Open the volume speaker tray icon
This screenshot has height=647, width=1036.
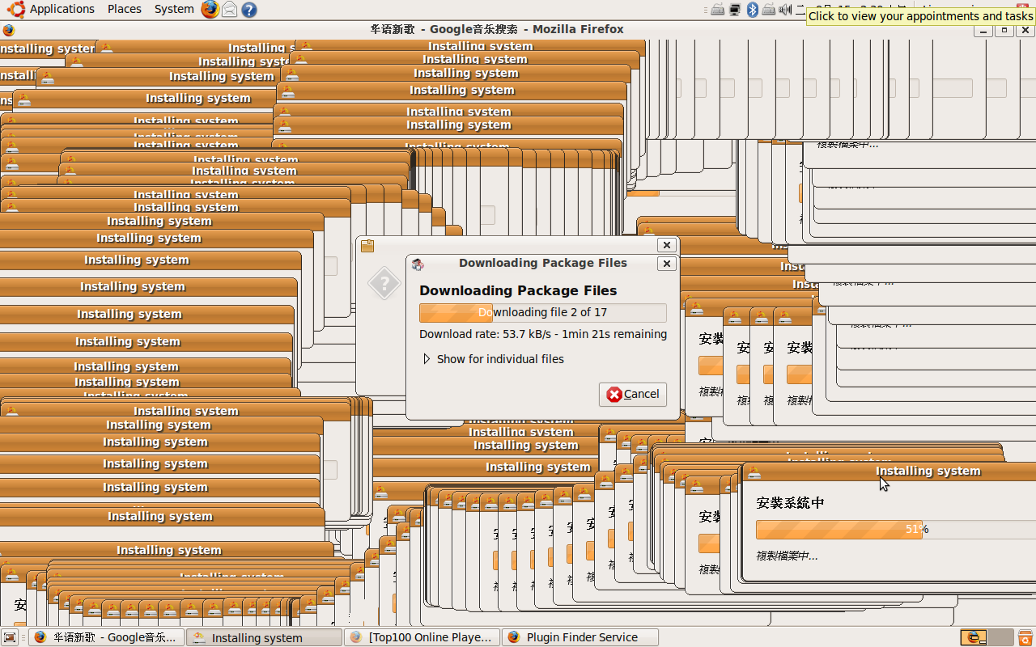[784, 10]
